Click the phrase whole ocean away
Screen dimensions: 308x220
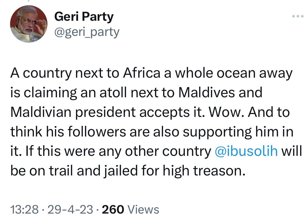(x=234, y=73)
